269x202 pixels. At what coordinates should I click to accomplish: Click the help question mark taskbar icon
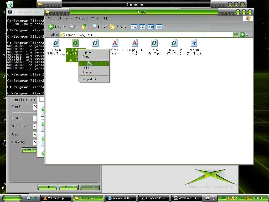point(207,198)
